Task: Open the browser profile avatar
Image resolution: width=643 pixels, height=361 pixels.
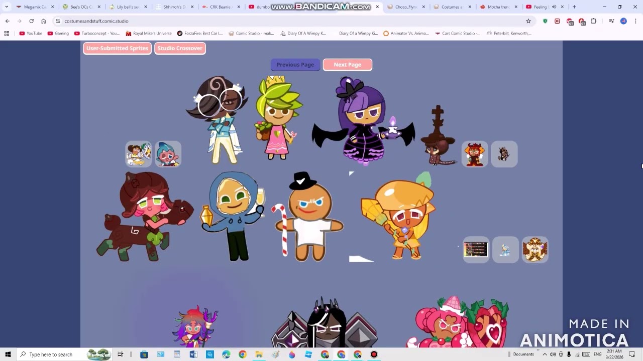Action: [x=623, y=21]
